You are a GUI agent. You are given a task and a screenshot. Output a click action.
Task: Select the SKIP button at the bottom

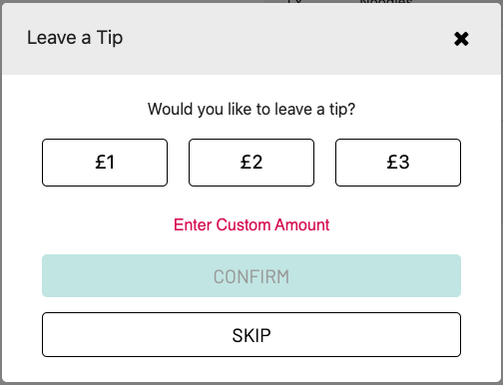(251, 335)
